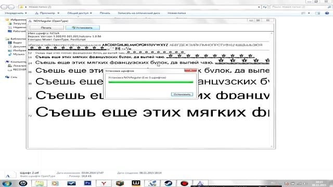This screenshot has width=333, height=187.
Task: Open the red record button taskbar app
Action: 184,183
